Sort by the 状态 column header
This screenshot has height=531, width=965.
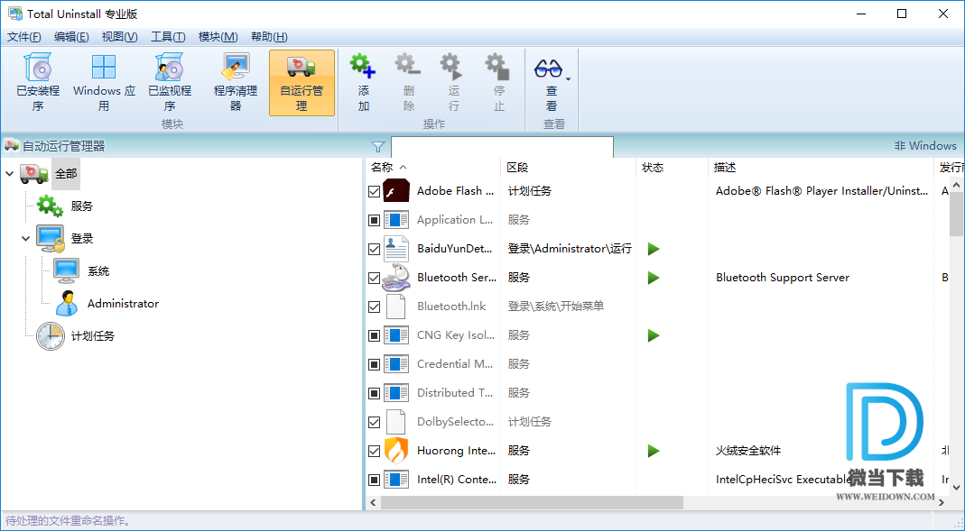672,167
